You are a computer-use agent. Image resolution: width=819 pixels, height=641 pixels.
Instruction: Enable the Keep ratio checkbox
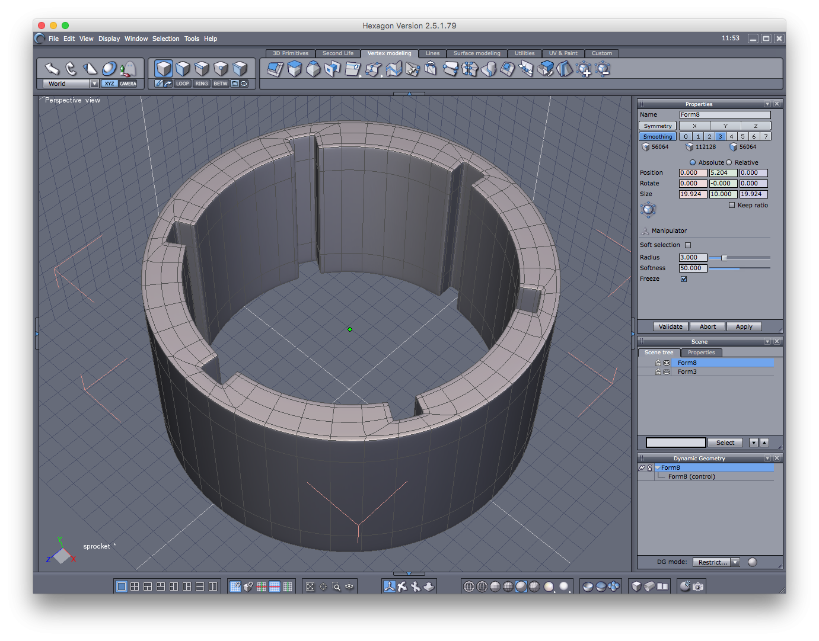coord(732,205)
